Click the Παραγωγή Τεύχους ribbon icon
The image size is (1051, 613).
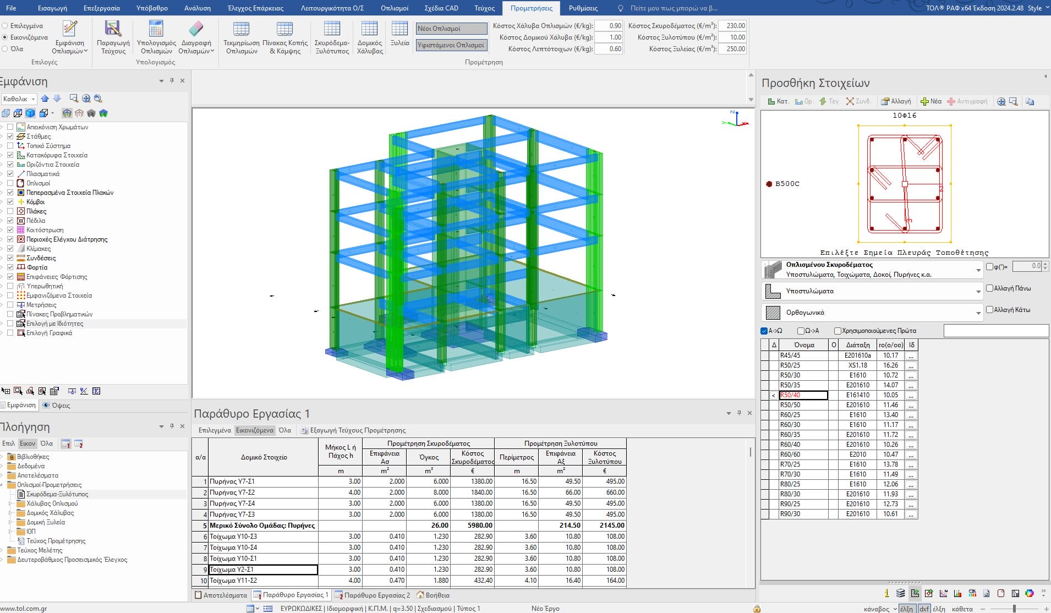[113, 29]
